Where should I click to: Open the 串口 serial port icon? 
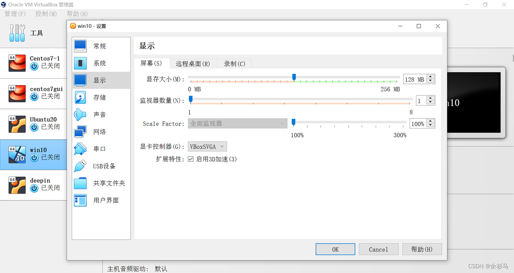[x=80, y=149]
